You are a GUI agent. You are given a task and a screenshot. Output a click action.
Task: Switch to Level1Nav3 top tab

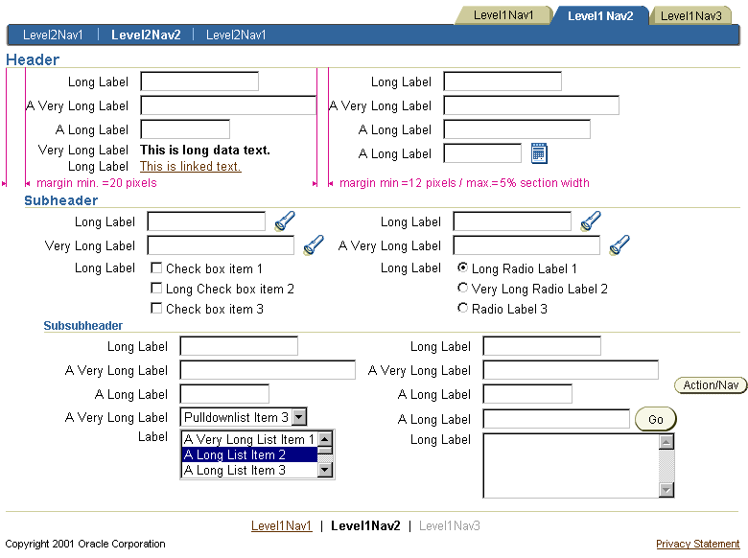(x=690, y=15)
